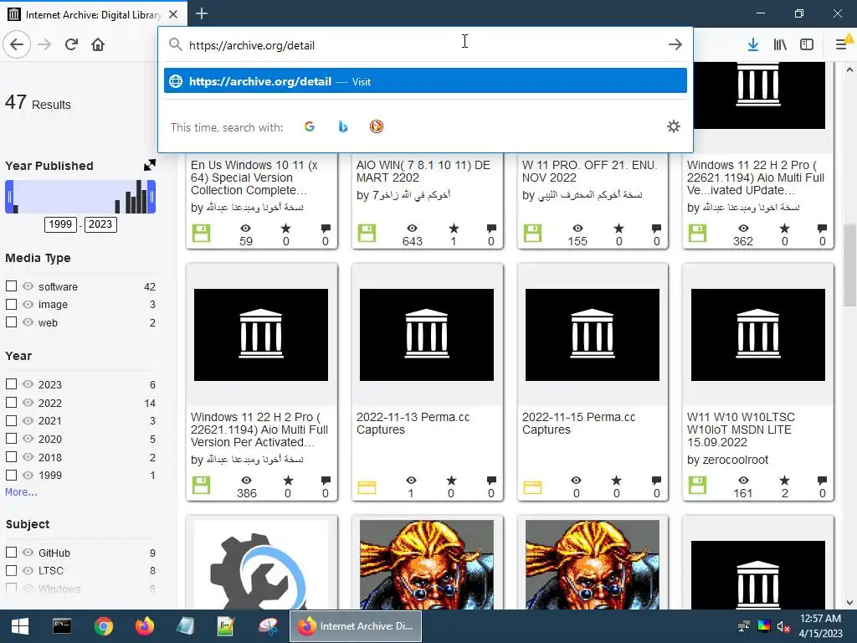This screenshot has width=857, height=643.
Task: Search this time with Bing
Action: click(x=342, y=127)
